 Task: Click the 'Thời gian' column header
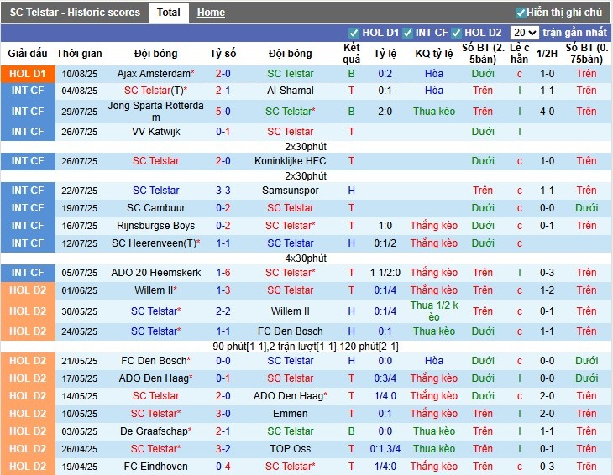pyautogui.click(x=80, y=54)
